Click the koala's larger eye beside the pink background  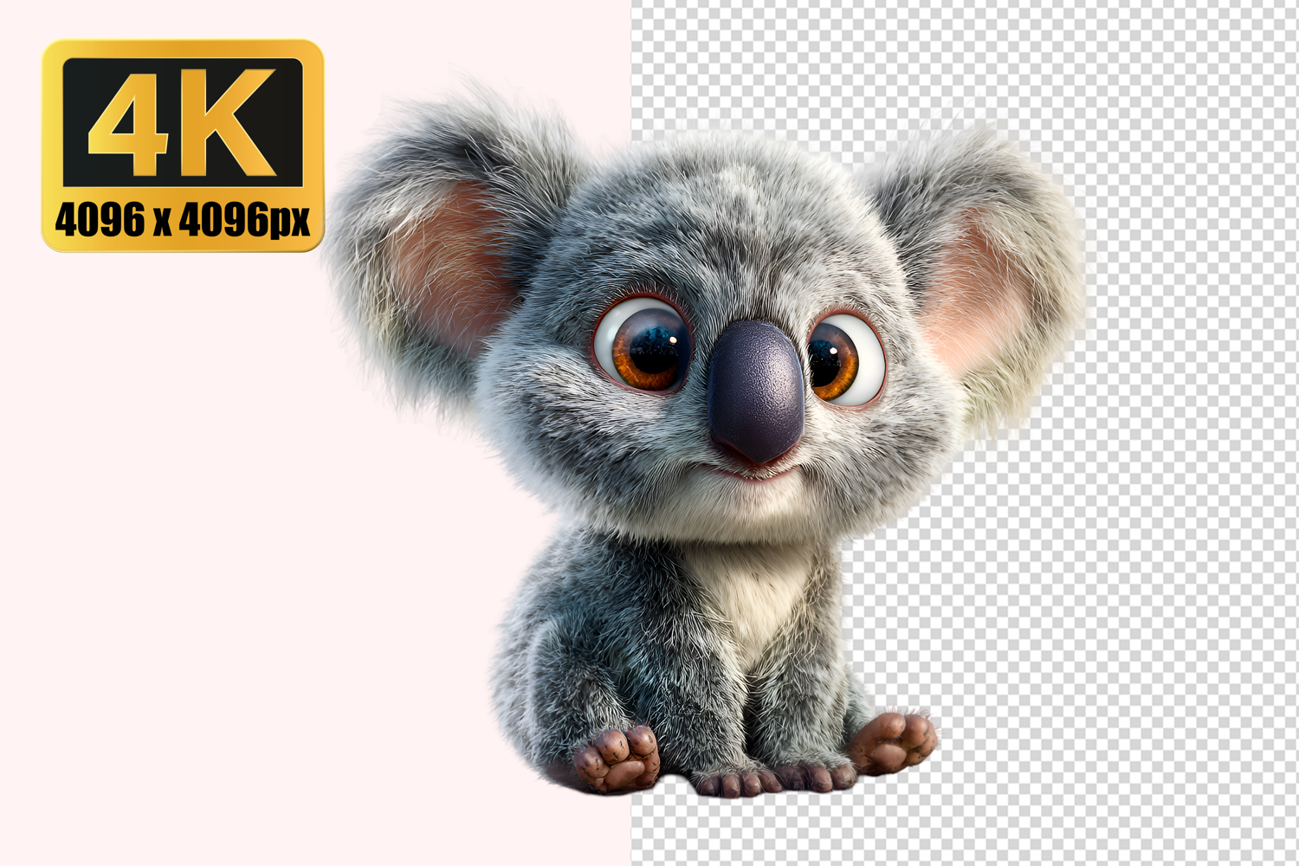(x=645, y=344)
